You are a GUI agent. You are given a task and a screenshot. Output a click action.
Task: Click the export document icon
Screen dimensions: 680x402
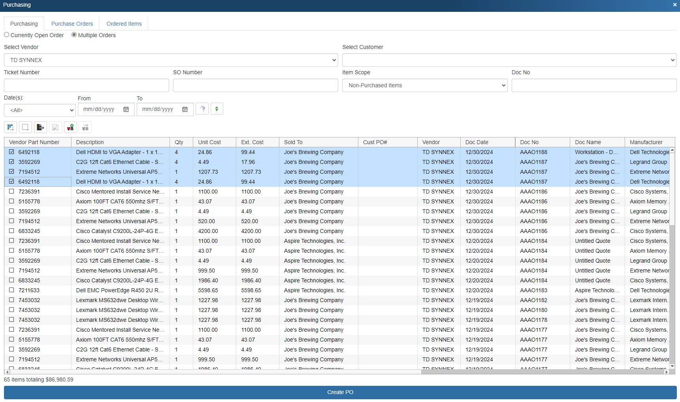[40, 127]
